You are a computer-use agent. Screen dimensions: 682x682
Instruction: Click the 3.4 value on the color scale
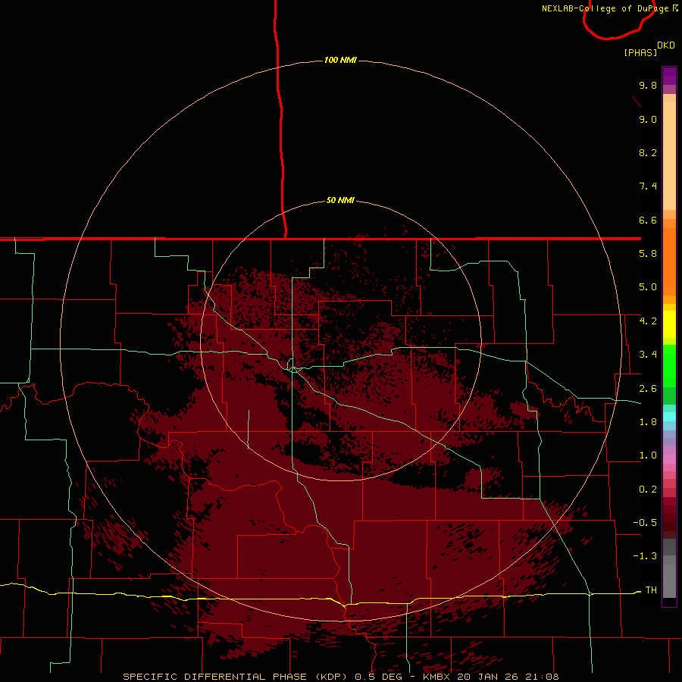click(648, 355)
